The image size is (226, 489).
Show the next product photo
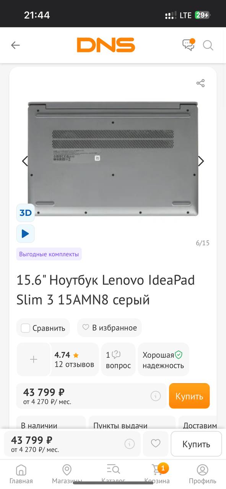pos(201,161)
